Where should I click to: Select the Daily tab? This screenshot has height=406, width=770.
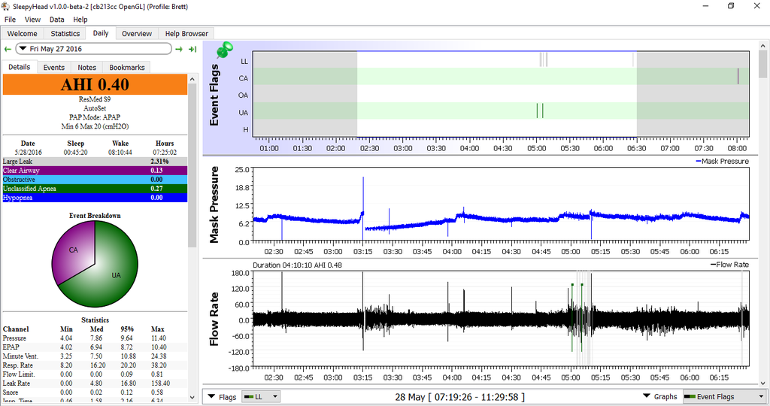(x=101, y=33)
